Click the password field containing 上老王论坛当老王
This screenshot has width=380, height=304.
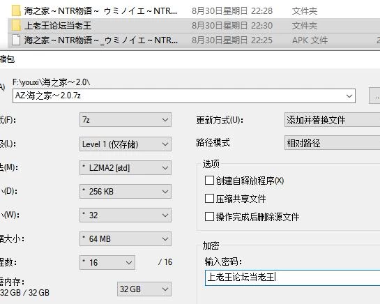click(x=293, y=278)
